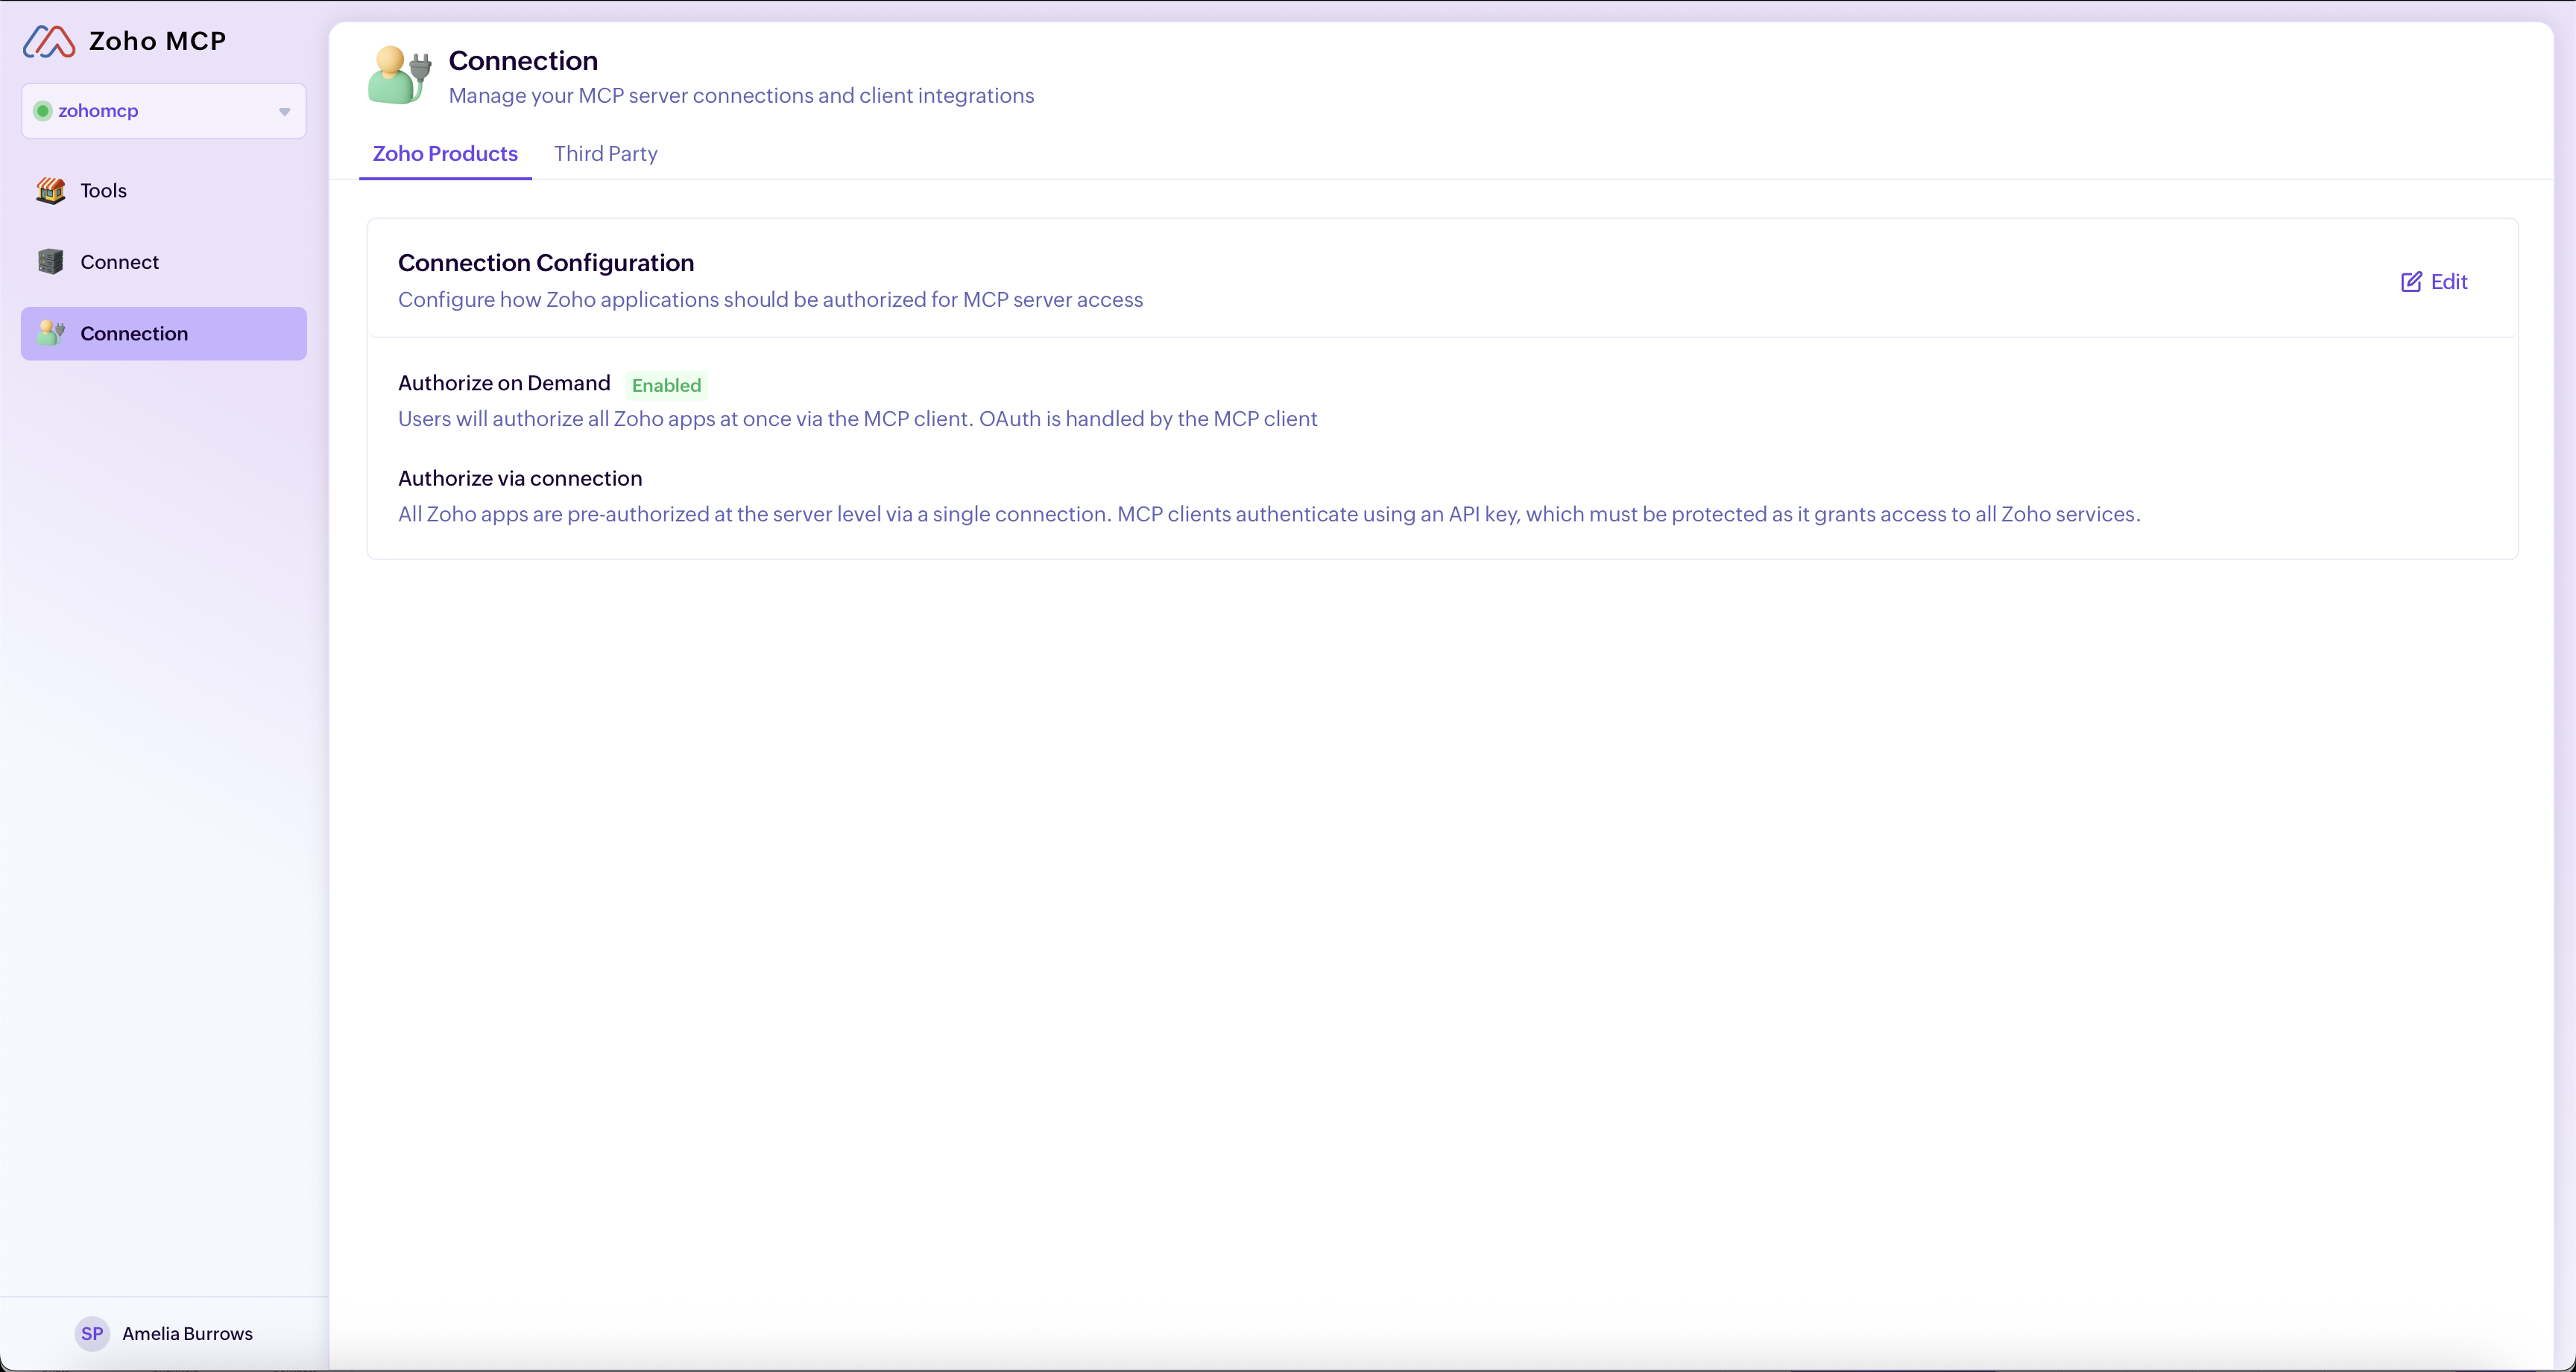
Task: Open the Tools toolbox icon
Action: point(51,190)
